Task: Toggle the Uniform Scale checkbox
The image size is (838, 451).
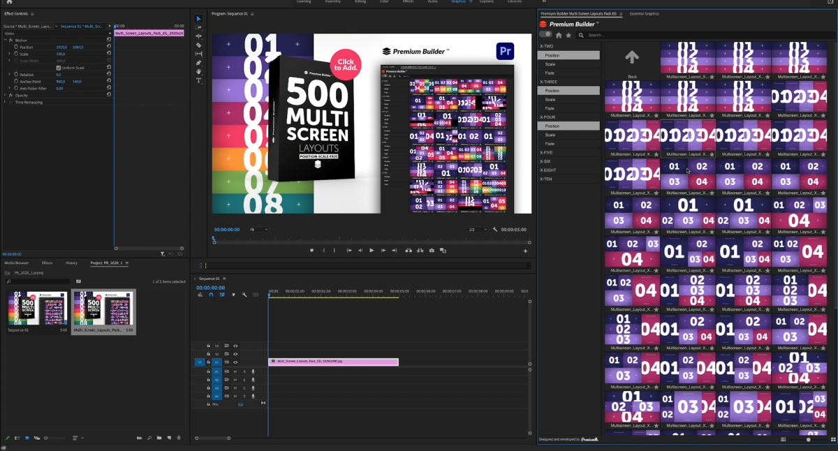Action: pyautogui.click(x=59, y=68)
